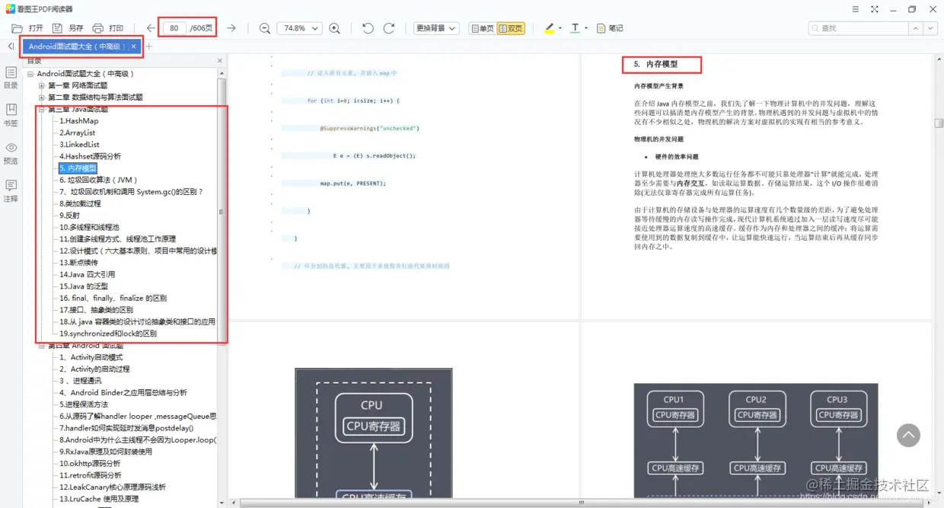Open the 更换背景 background dropdown
Viewport: 944px width, 508px height.
pos(436,28)
